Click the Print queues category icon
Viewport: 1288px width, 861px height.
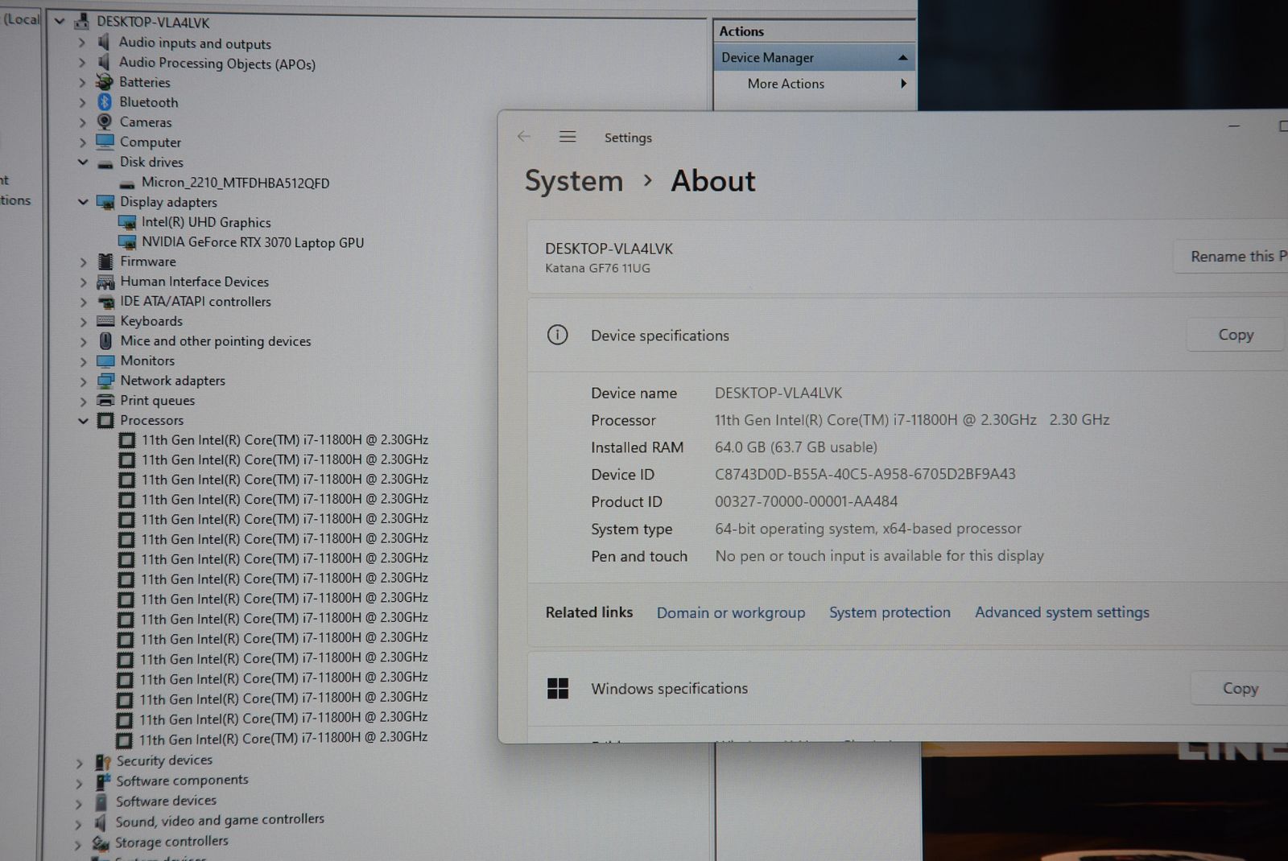click(105, 400)
